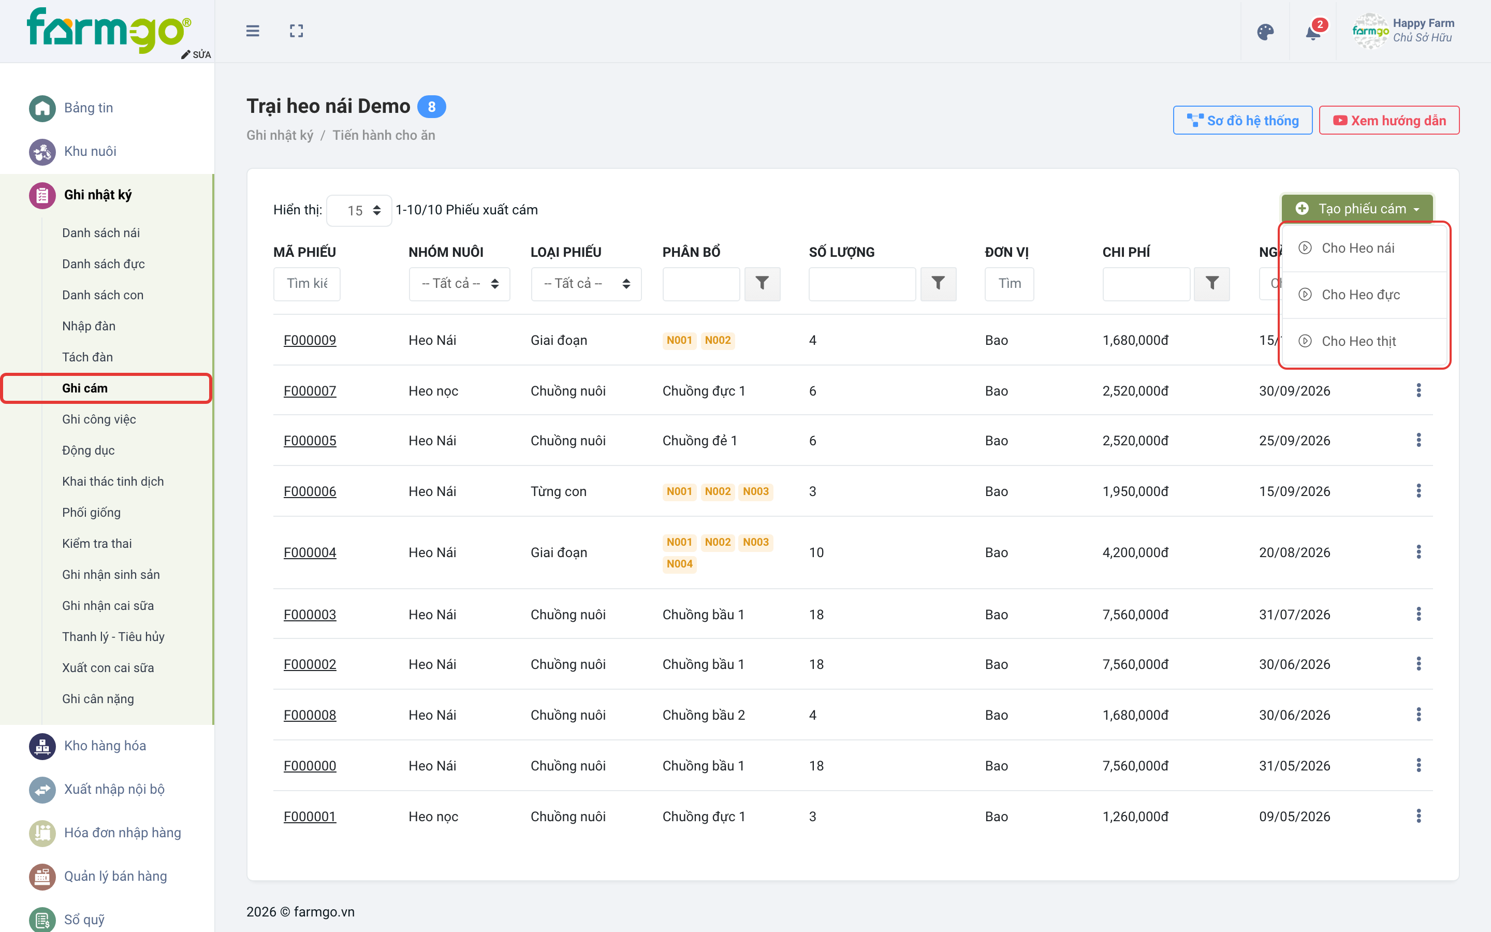This screenshot has width=1491, height=932.
Task: Click the Số lượng filter funnel icon
Action: [x=938, y=284]
